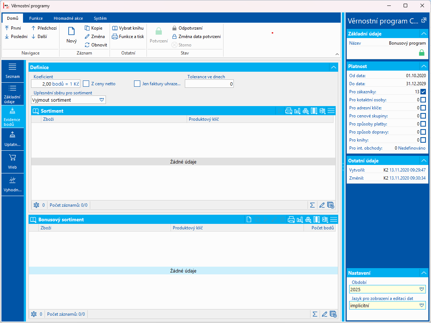Switch to the Funkce ribbon tab

[36, 18]
